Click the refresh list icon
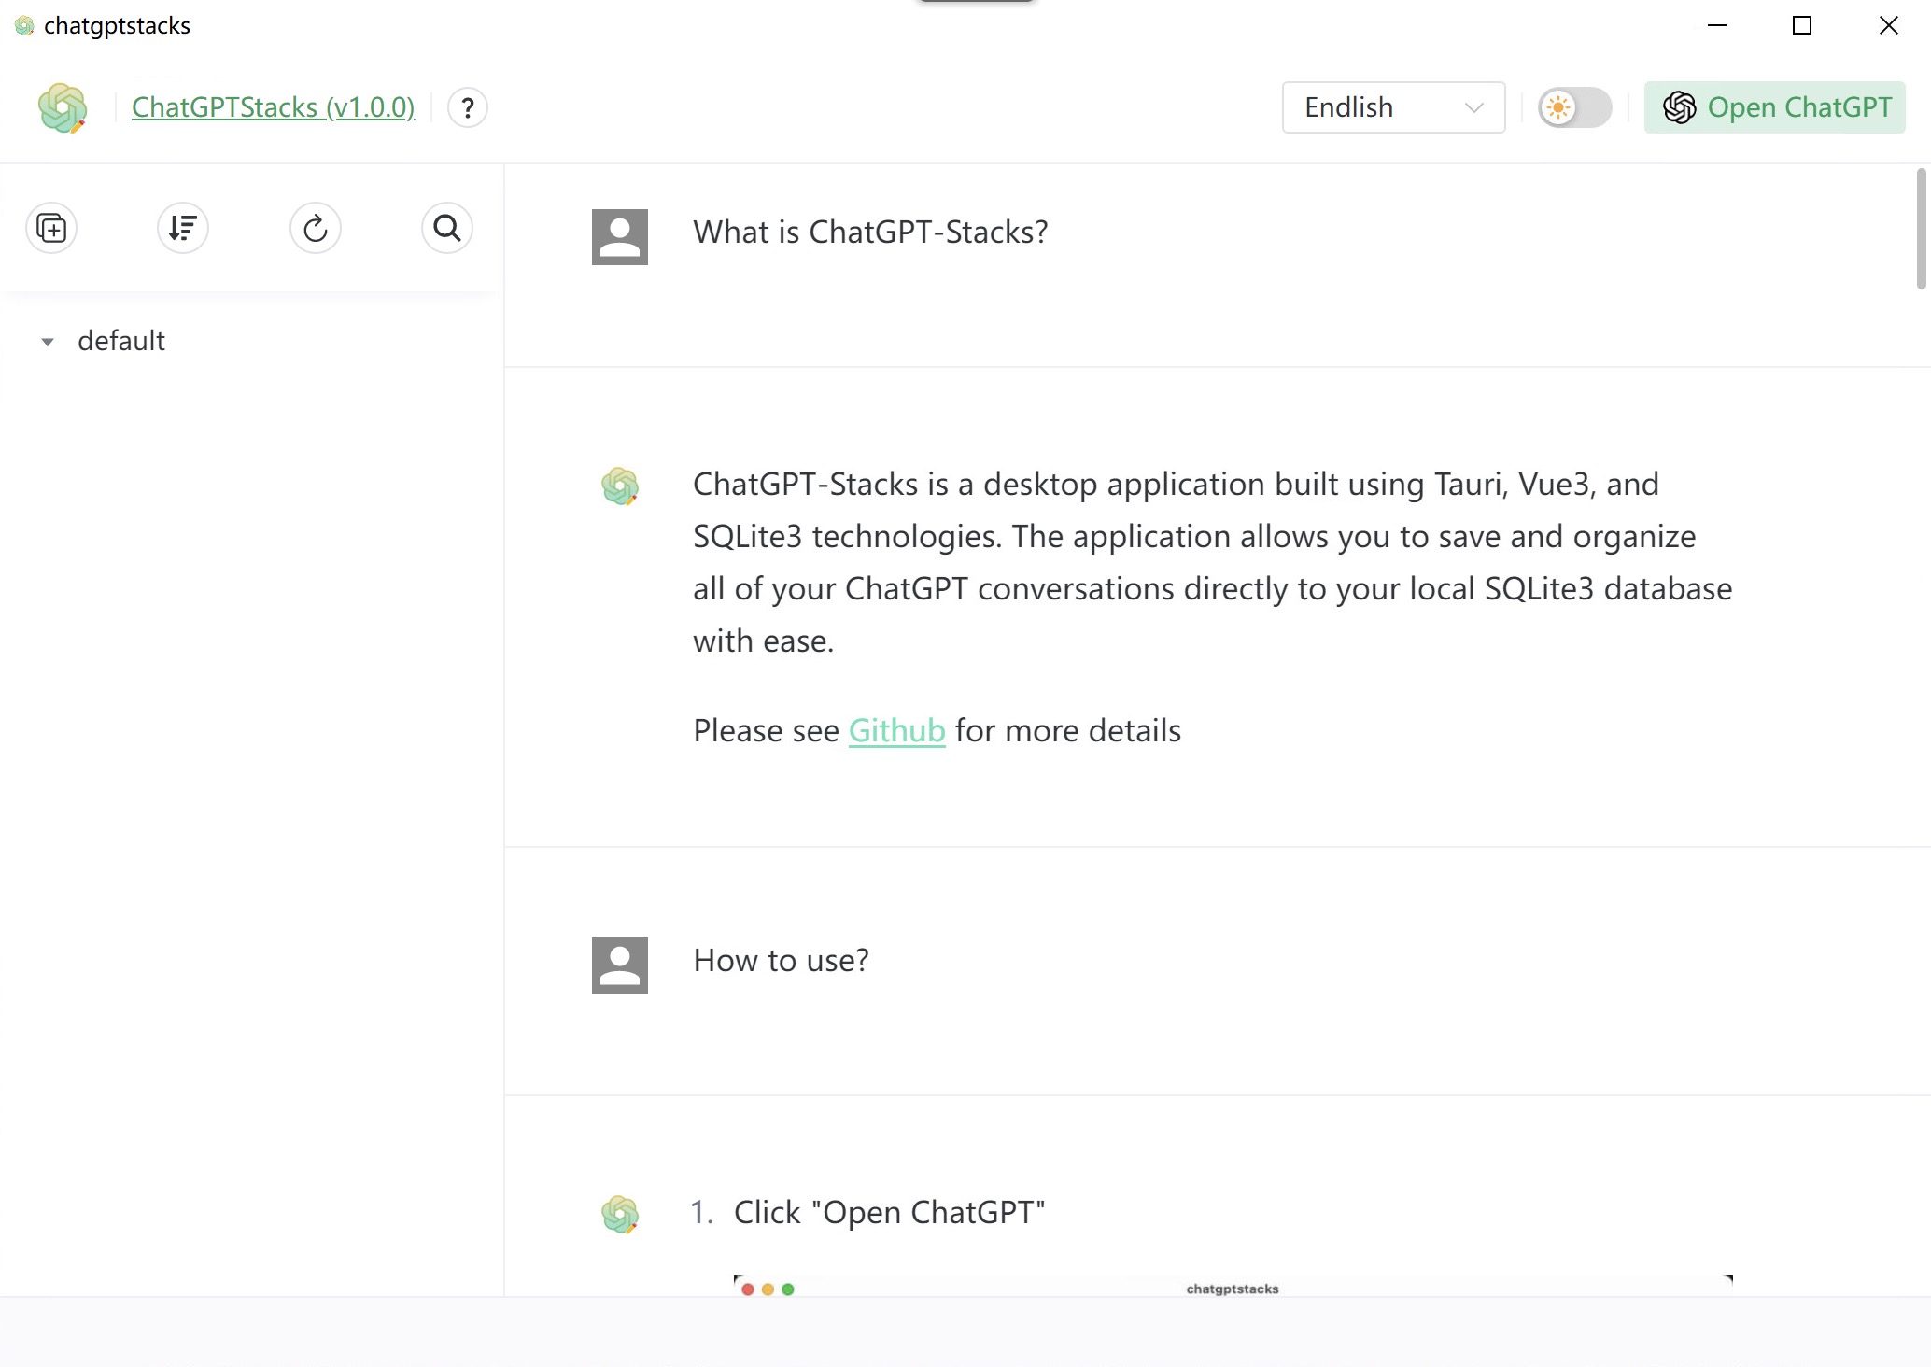 coord(316,228)
